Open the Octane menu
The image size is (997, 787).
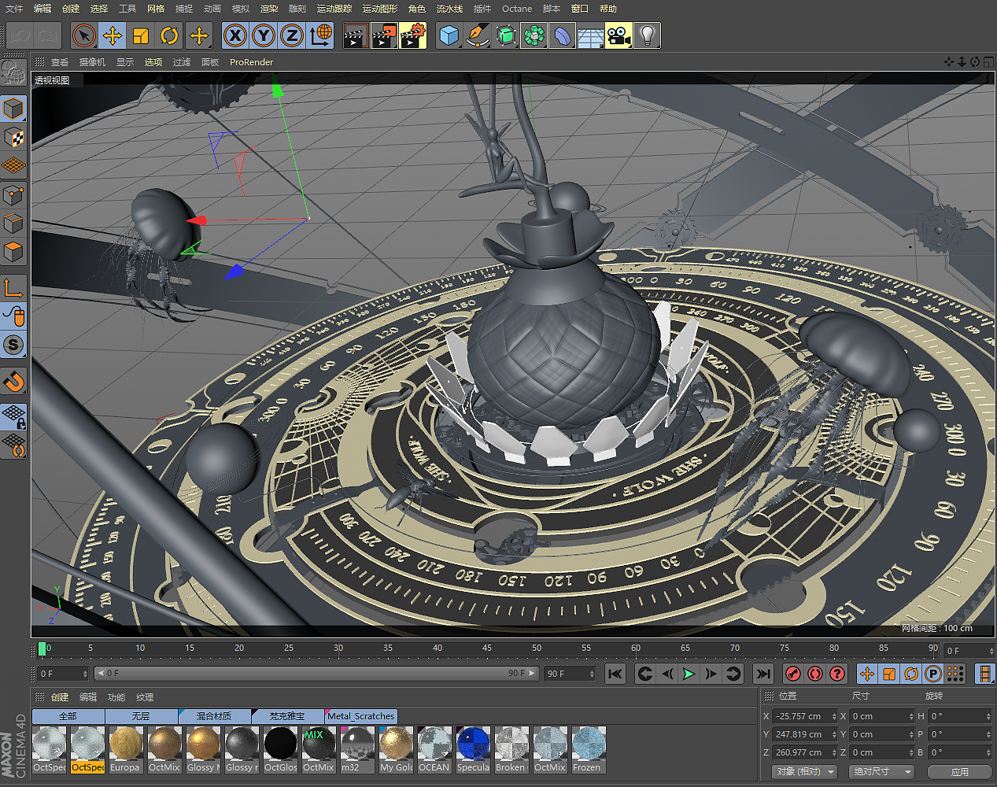point(517,9)
